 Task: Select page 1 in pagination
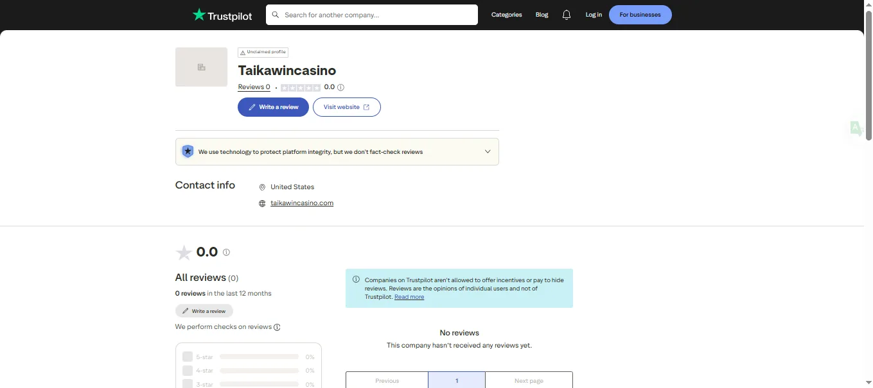click(x=457, y=380)
